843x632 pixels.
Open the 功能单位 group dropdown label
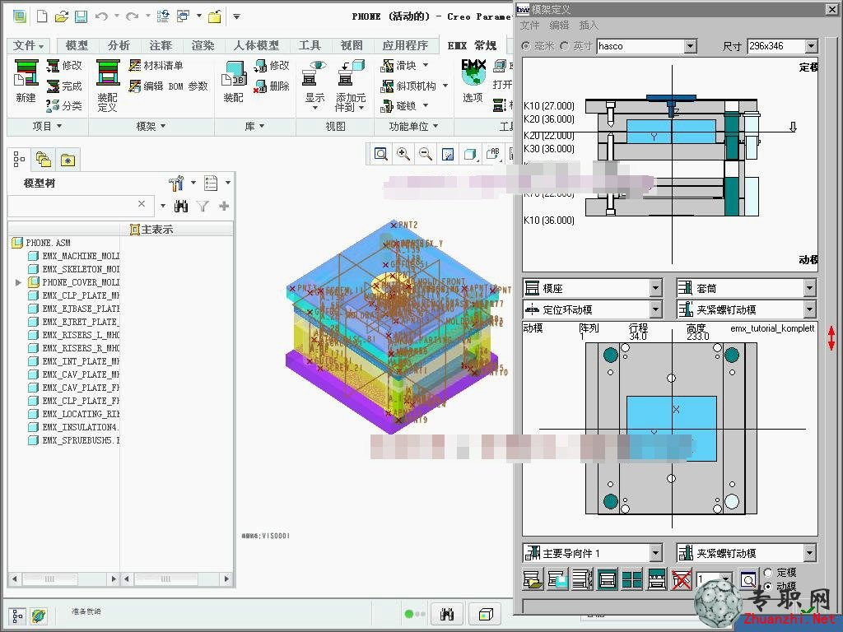[413, 126]
